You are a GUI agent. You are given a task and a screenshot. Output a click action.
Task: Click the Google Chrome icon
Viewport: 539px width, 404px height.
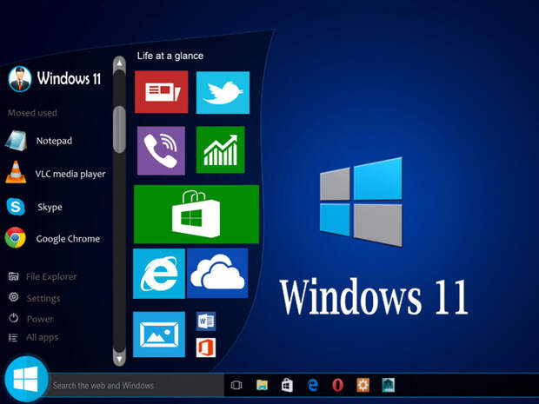pyautogui.click(x=15, y=237)
